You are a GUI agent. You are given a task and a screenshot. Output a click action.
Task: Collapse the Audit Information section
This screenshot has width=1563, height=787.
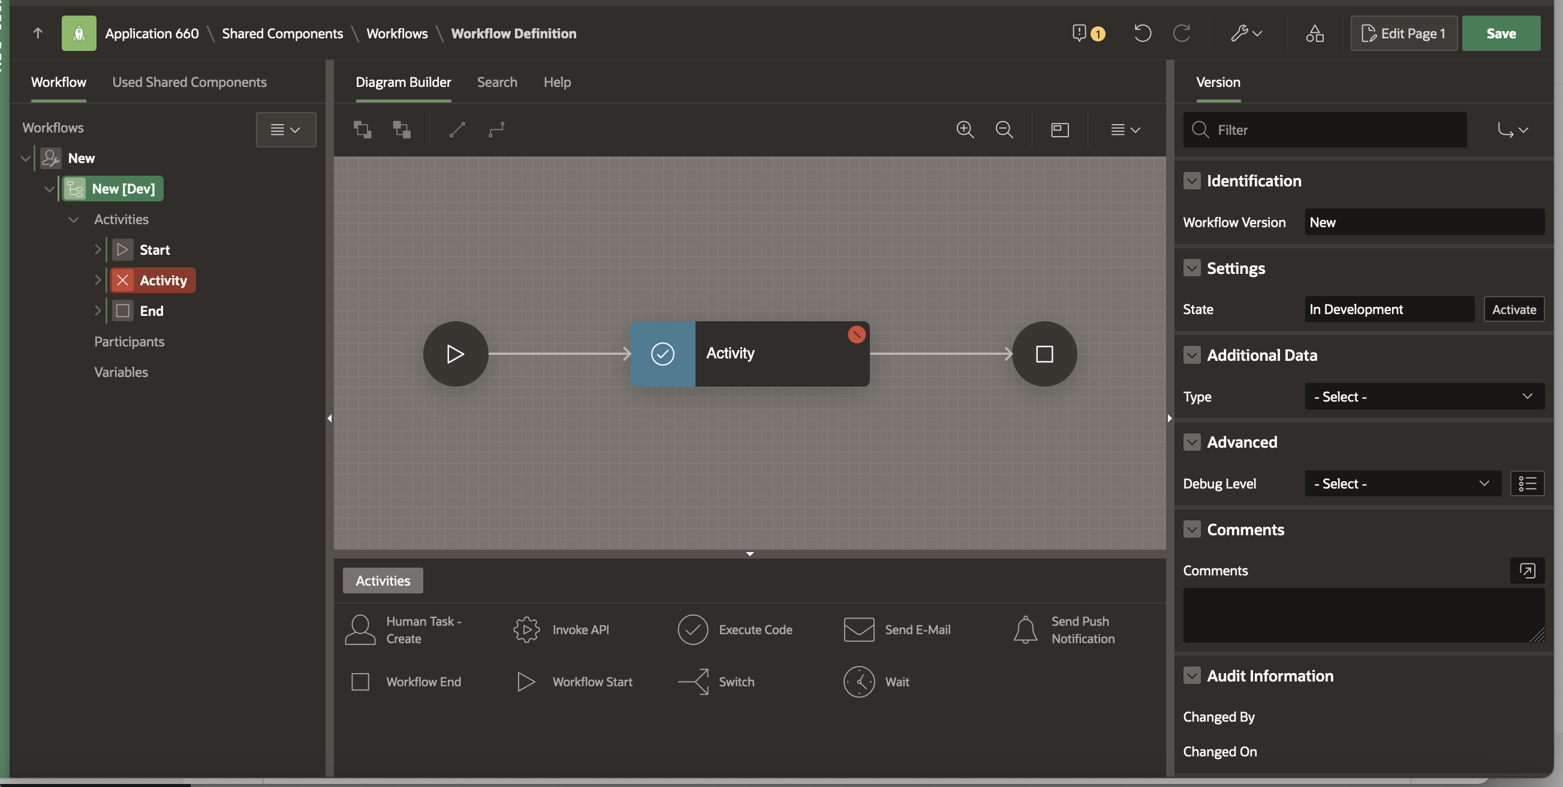[x=1192, y=676]
